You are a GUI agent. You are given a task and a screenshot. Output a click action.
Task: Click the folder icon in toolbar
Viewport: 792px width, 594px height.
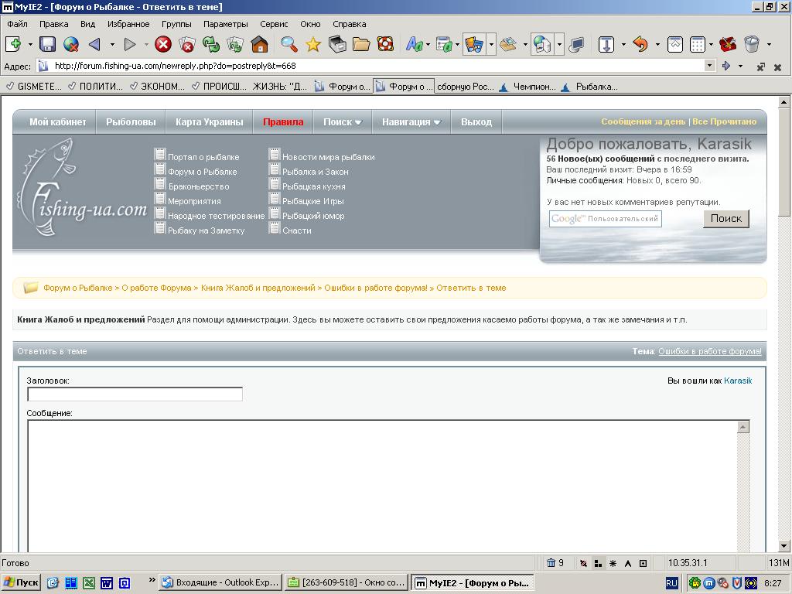point(360,44)
